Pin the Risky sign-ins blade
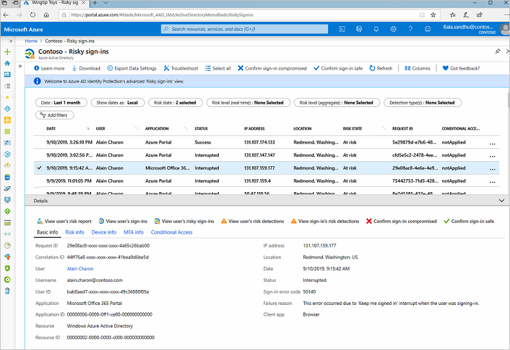The image size is (510, 350). [x=497, y=52]
